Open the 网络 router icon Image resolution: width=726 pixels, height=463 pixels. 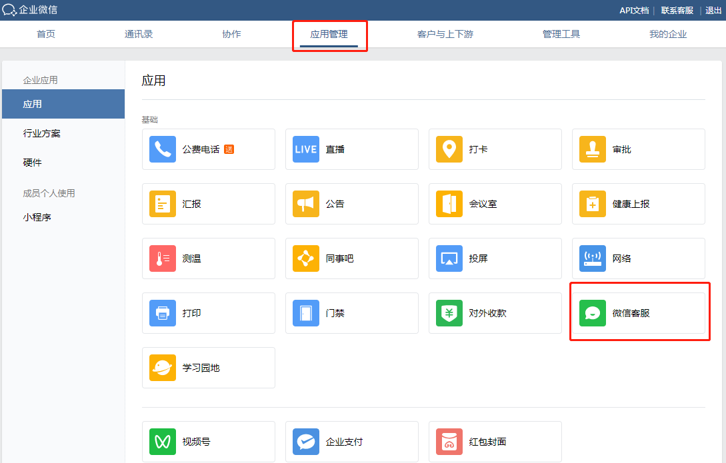[593, 258]
